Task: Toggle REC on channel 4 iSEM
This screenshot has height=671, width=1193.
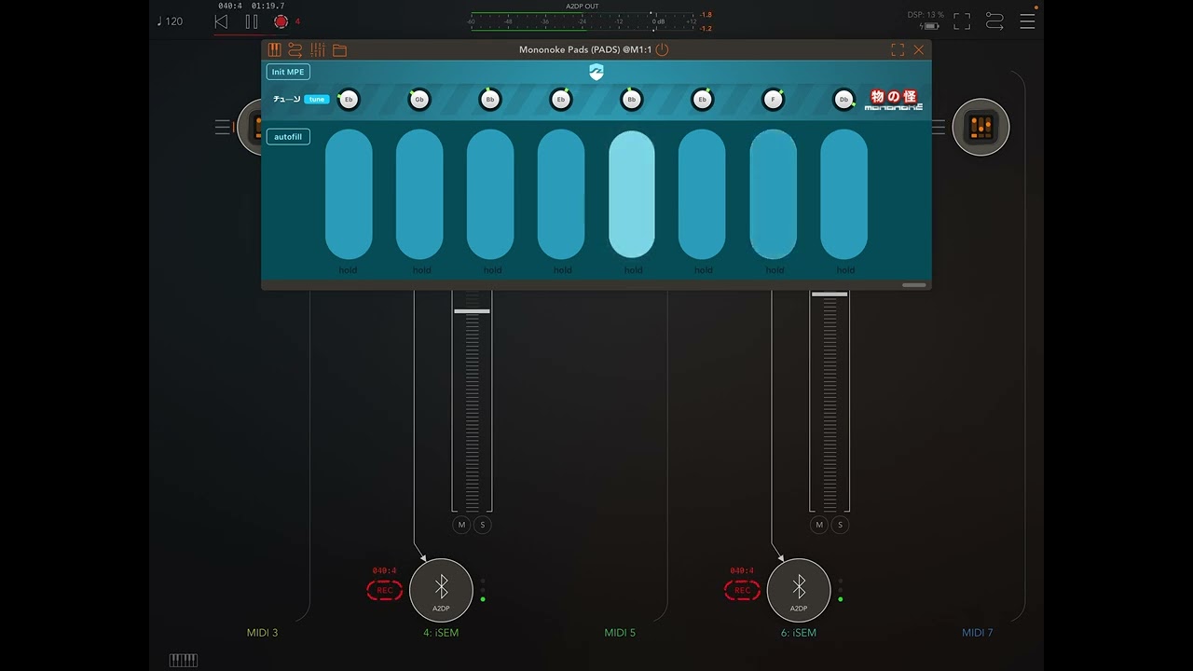Action: click(384, 590)
